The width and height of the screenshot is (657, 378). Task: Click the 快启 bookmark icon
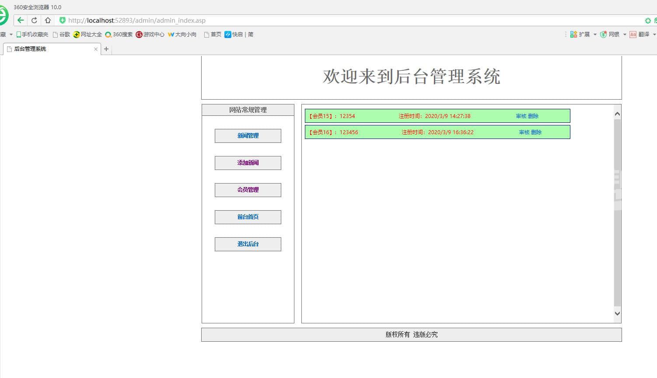pos(228,35)
